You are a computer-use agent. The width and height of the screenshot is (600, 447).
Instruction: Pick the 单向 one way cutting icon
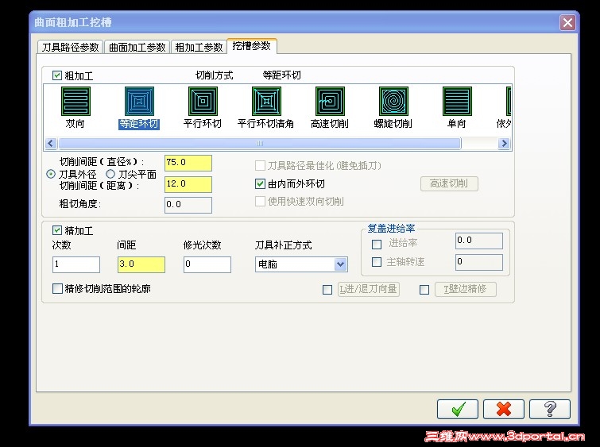(457, 102)
